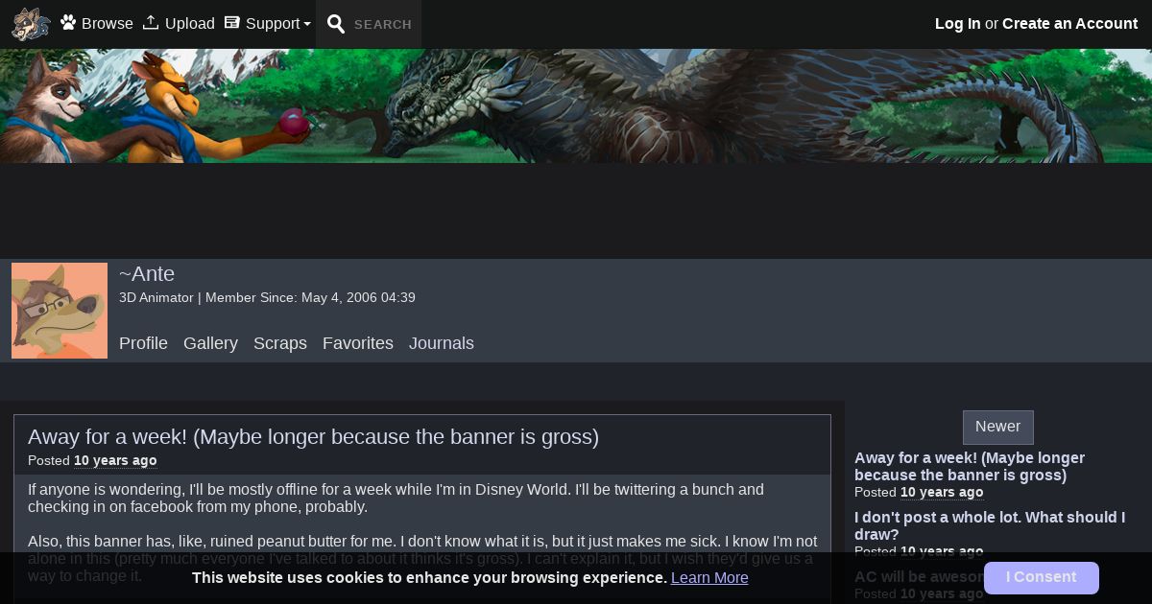Switch to the Gallery tab
1152x604 pixels.
pyautogui.click(x=210, y=343)
